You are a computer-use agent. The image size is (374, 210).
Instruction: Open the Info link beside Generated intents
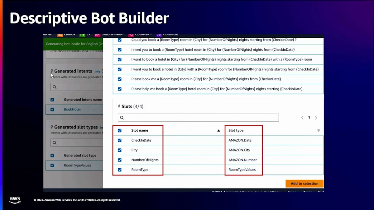click(x=97, y=72)
